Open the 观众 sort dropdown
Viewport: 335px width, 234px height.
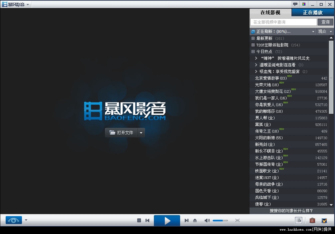(x=325, y=31)
